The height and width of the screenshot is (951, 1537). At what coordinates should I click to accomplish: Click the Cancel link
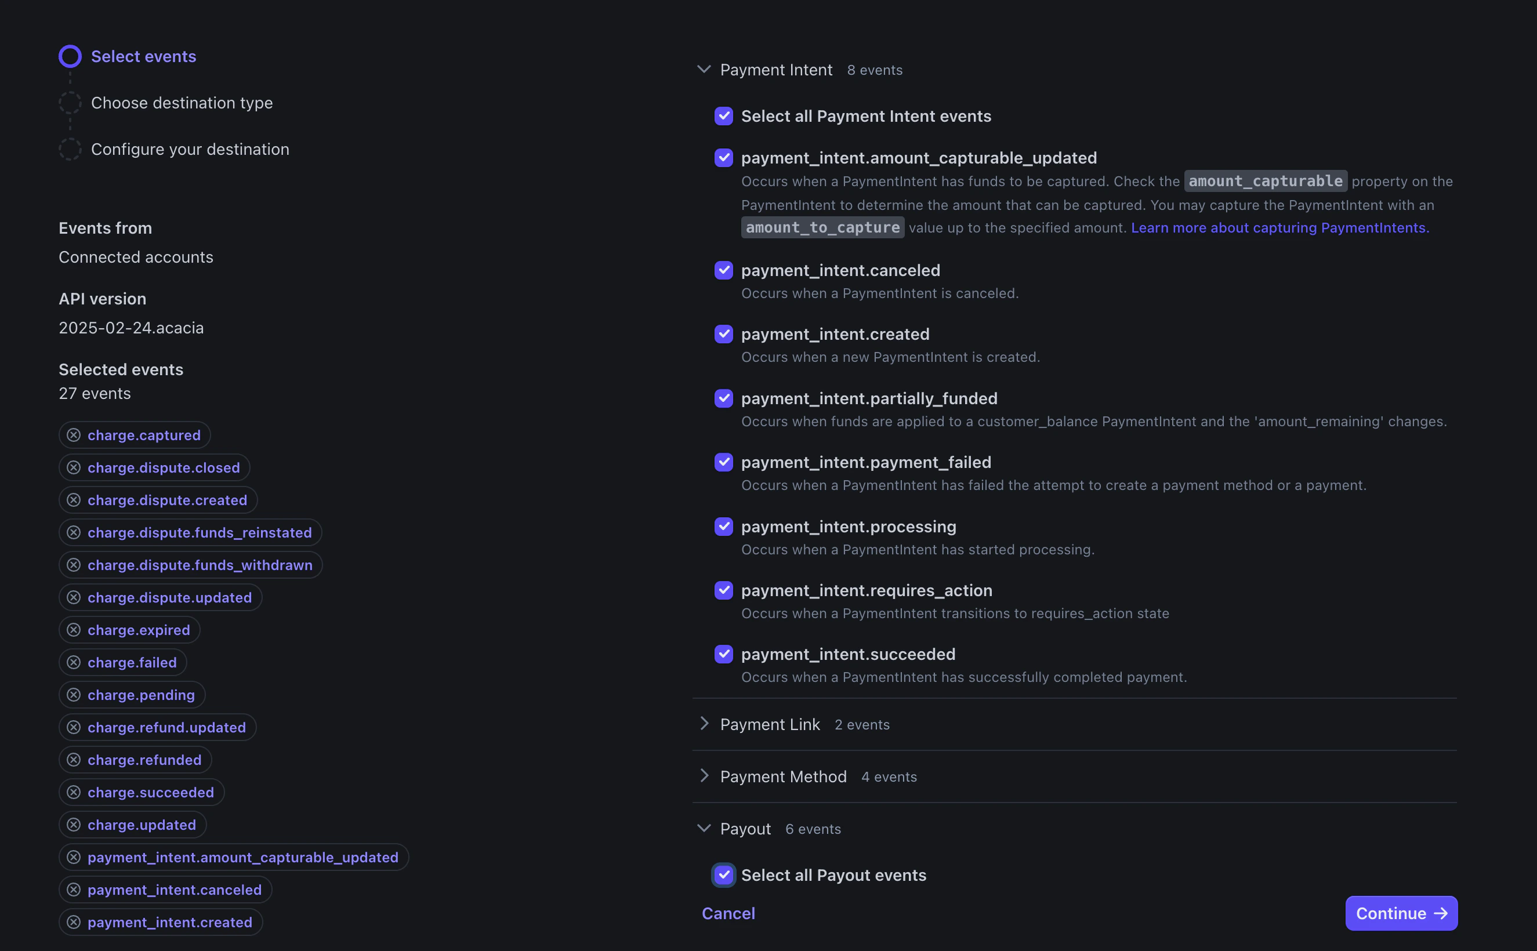tap(728, 913)
